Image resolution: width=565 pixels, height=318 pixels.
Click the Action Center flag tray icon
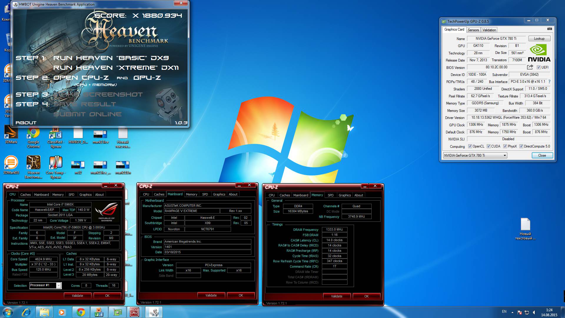point(520,312)
